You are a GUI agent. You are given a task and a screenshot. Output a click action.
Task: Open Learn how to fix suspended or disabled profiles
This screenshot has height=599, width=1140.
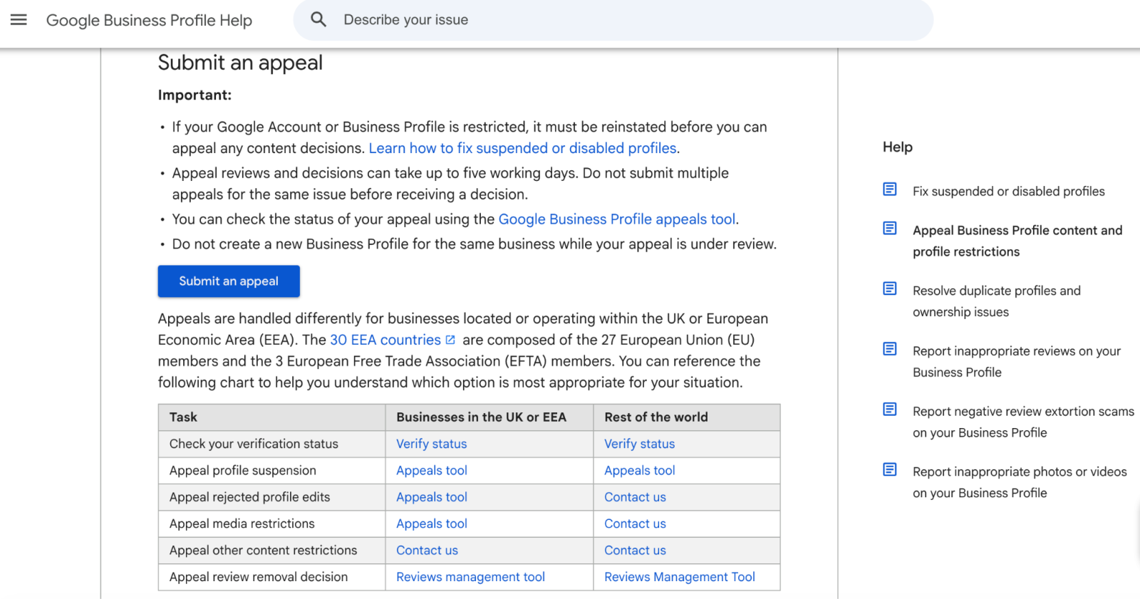point(523,148)
